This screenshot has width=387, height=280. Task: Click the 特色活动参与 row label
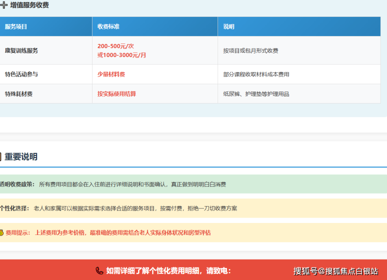point(21,74)
